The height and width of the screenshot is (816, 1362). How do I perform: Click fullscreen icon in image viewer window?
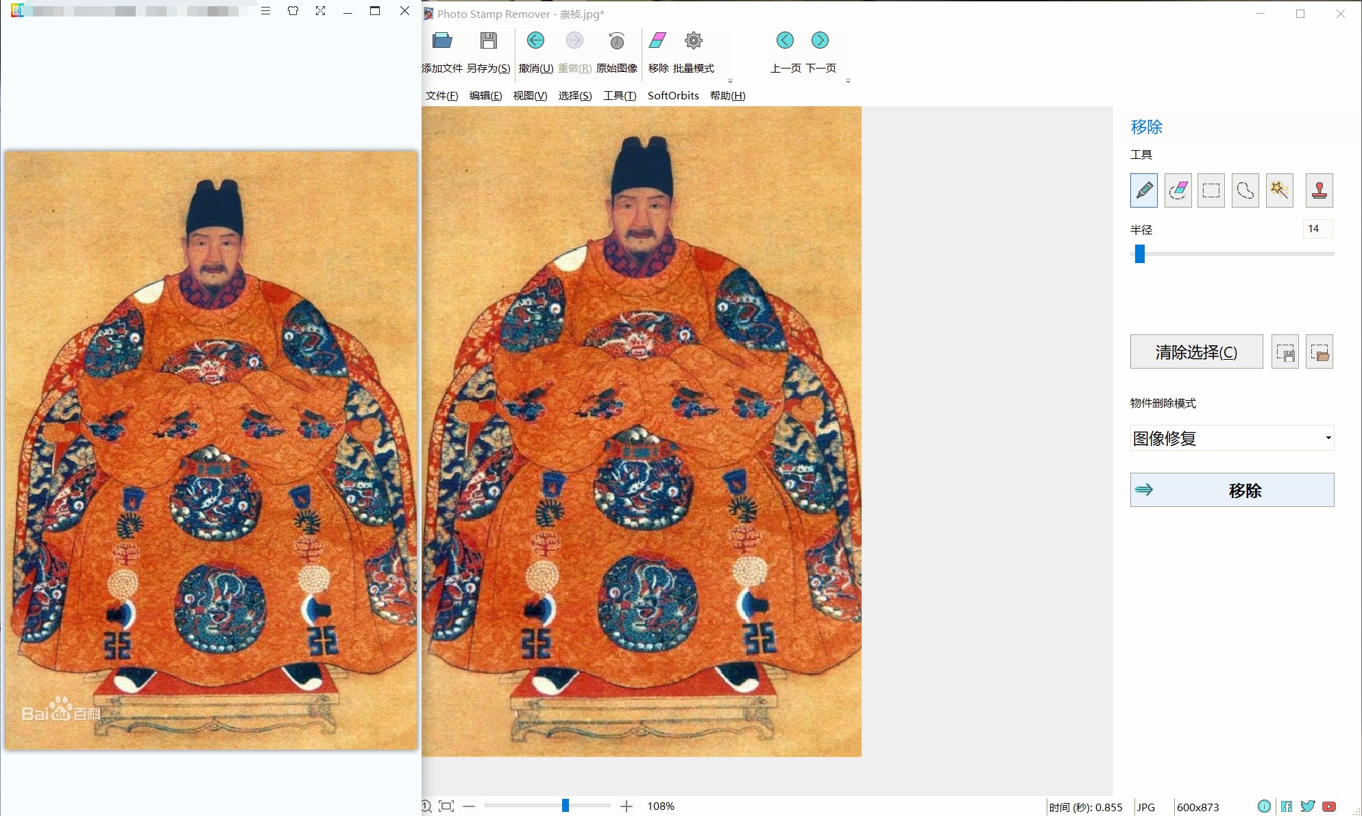pyautogui.click(x=320, y=11)
